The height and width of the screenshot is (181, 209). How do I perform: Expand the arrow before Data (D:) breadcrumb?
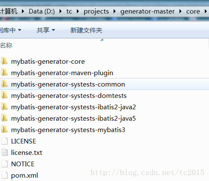[x=23, y=11]
